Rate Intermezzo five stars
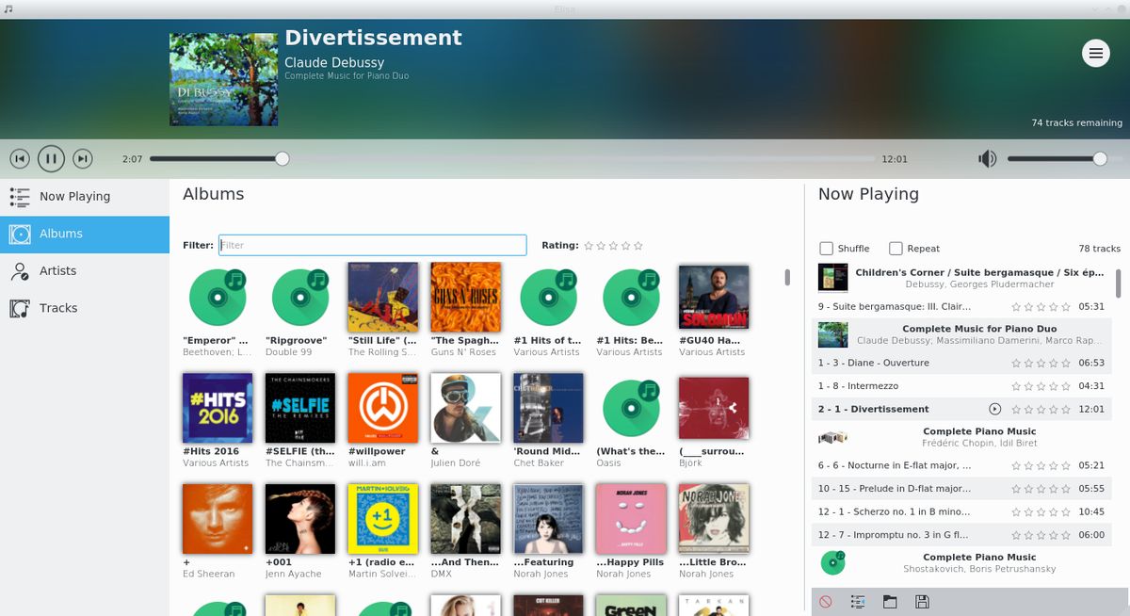Screen dimensions: 1130x616 click(x=1065, y=386)
